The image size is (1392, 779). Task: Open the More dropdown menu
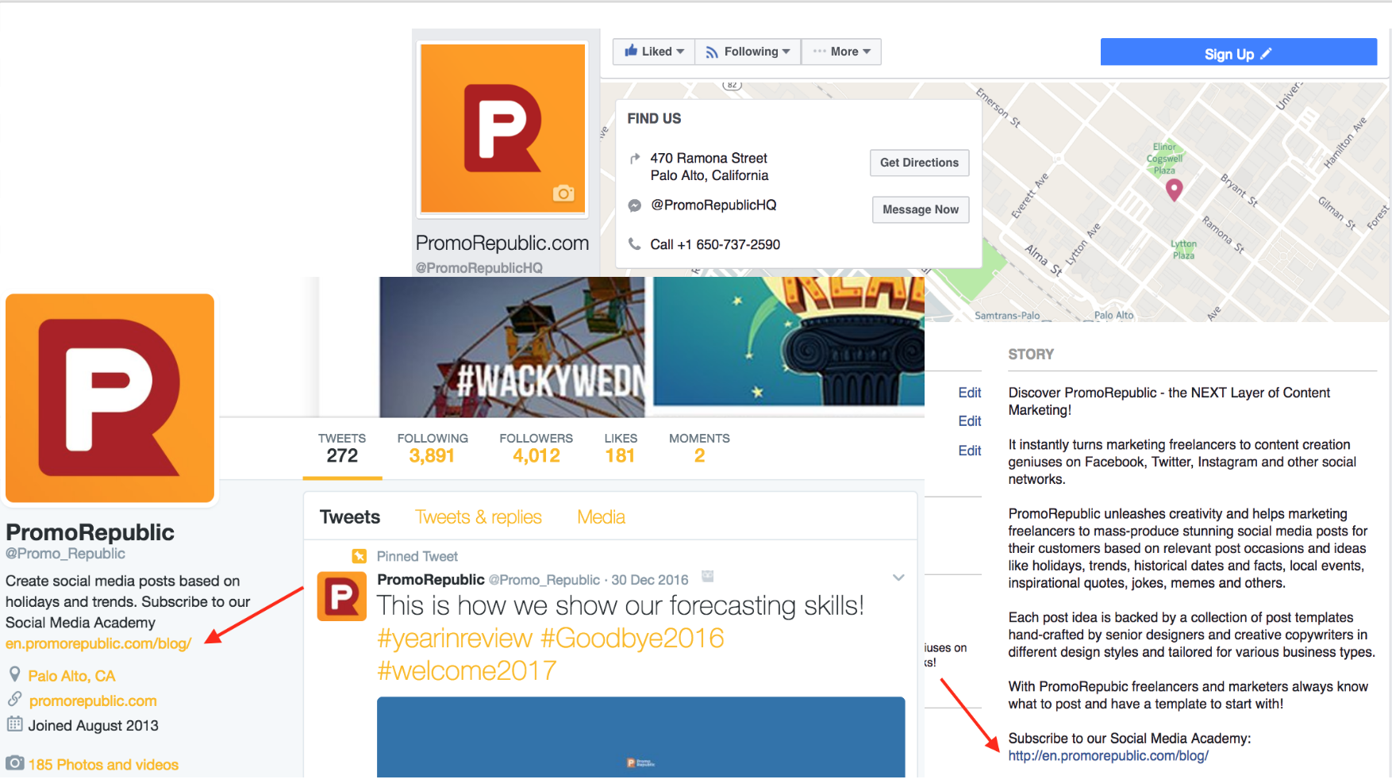click(x=841, y=52)
